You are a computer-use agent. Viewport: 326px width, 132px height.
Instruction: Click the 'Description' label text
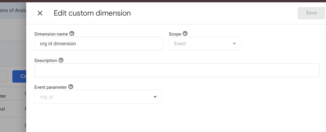point(46,61)
